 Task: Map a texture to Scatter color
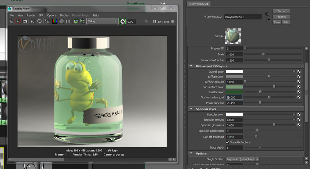[299, 92]
